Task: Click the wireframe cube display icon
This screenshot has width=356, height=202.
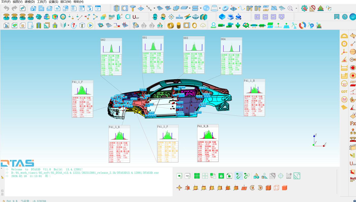Action: pos(276,188)
